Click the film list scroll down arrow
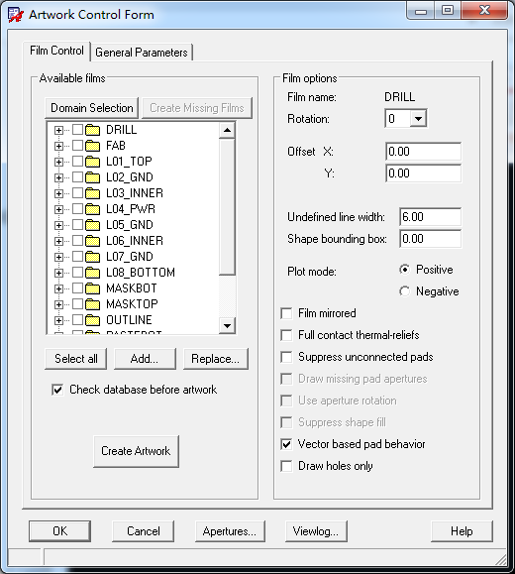The image size is (515, 574). pyautogui.click(x=227, y=326)
